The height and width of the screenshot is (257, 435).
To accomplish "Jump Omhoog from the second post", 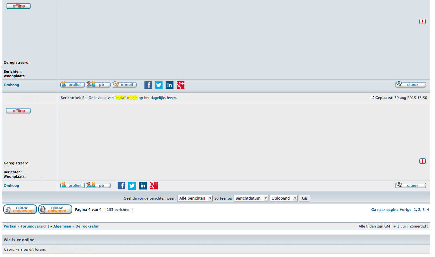I will [x=11, y=186].
